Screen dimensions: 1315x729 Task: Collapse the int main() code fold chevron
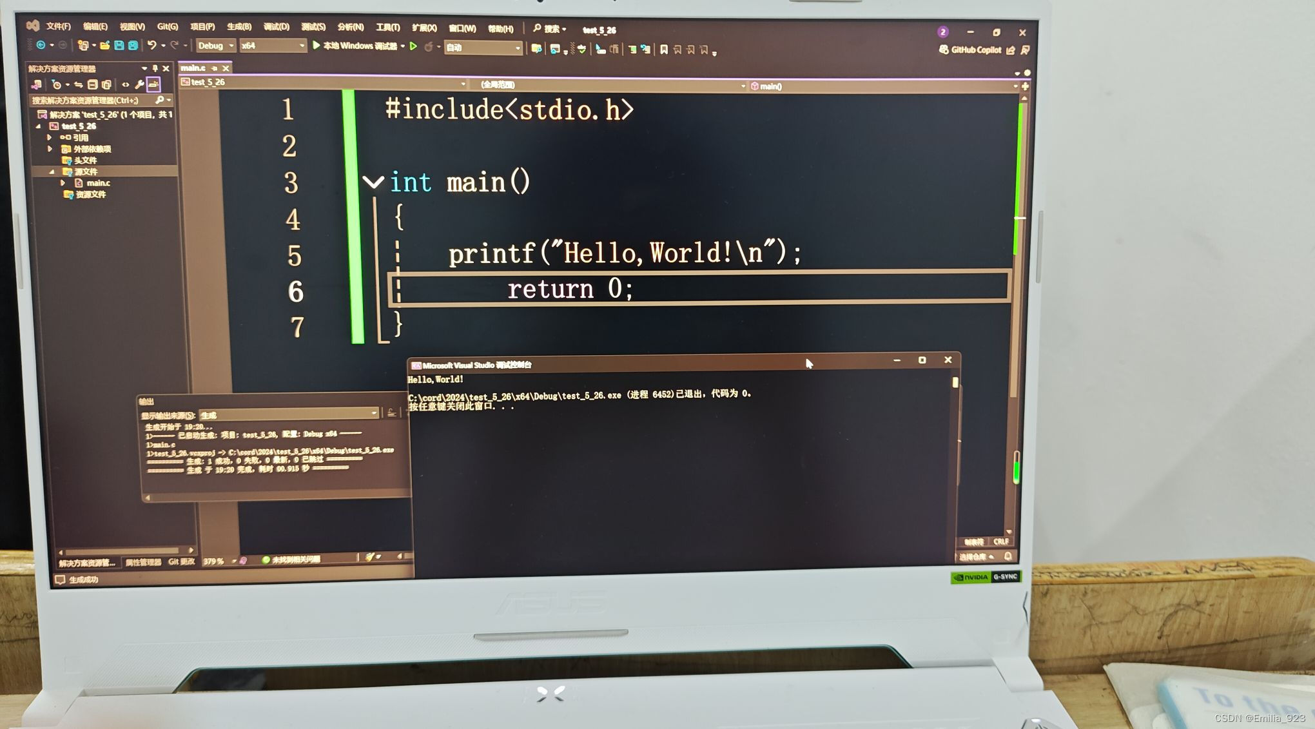[373, 182]
